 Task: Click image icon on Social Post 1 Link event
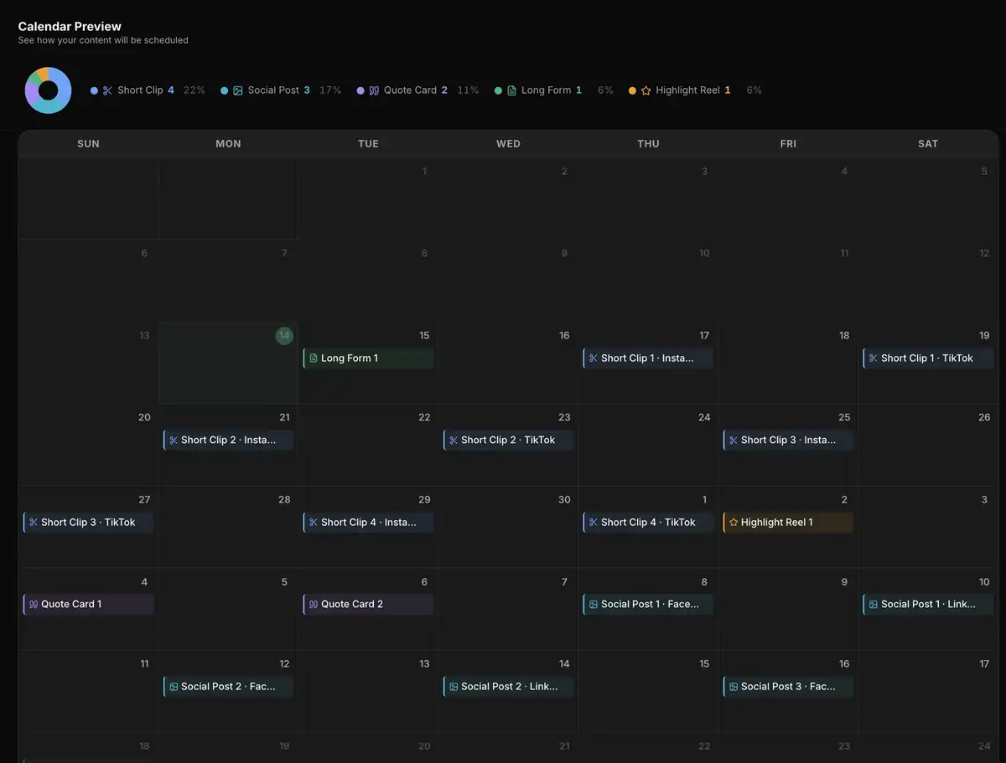coord(874,605)
